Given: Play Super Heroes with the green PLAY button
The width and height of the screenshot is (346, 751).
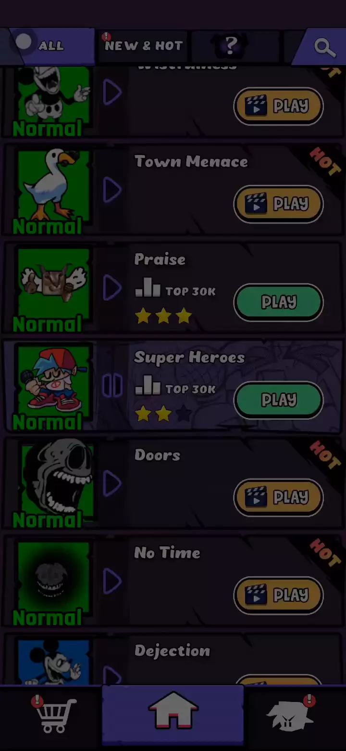Looking at the screenshot, I should [x=278, y=400].
